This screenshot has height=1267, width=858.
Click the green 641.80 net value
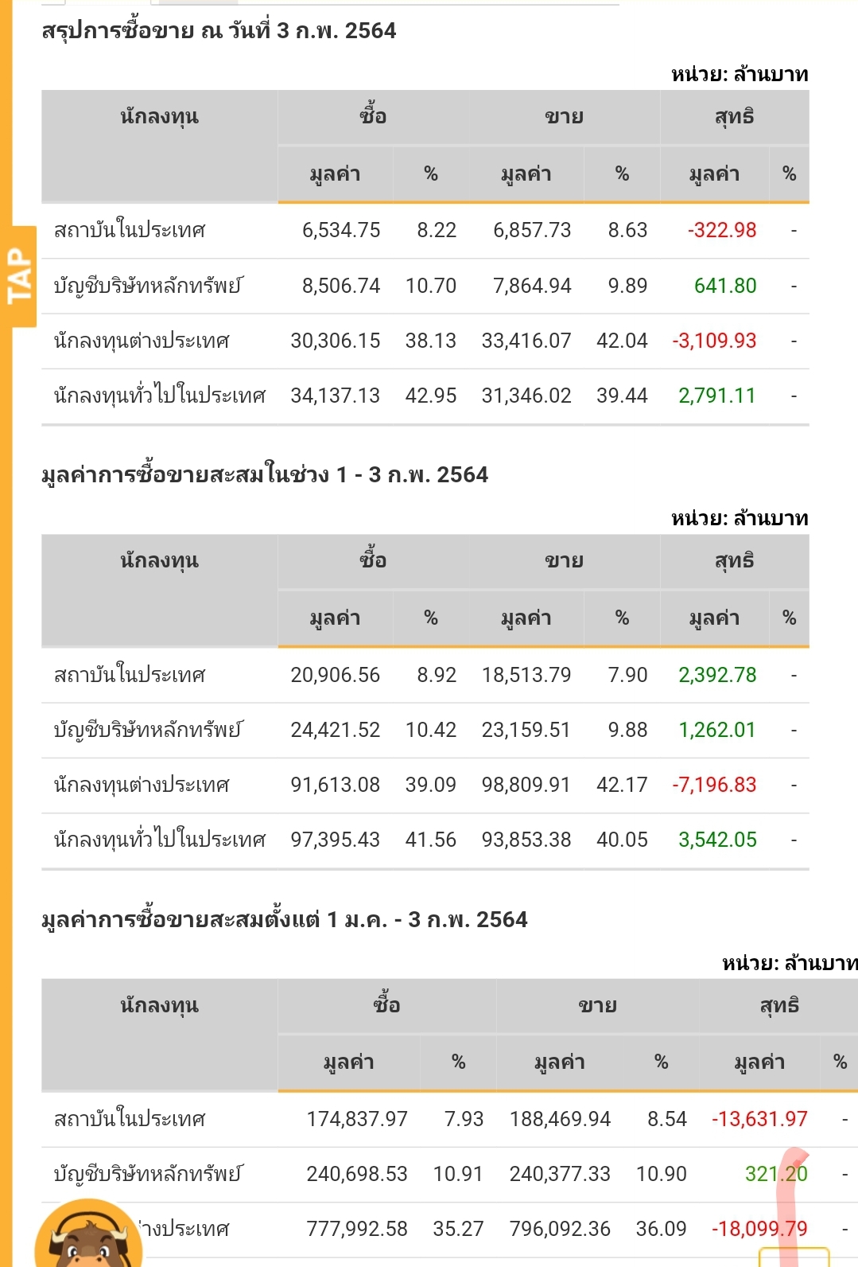[x=725, y=286]
